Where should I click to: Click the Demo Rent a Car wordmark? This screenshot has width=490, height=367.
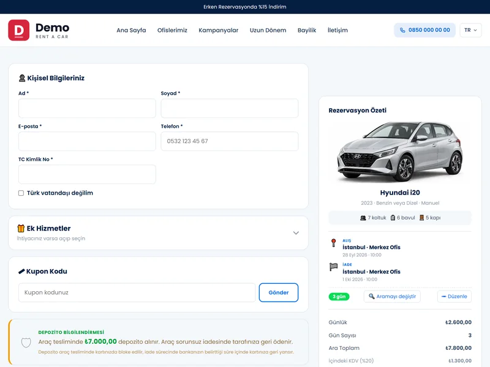52,31
